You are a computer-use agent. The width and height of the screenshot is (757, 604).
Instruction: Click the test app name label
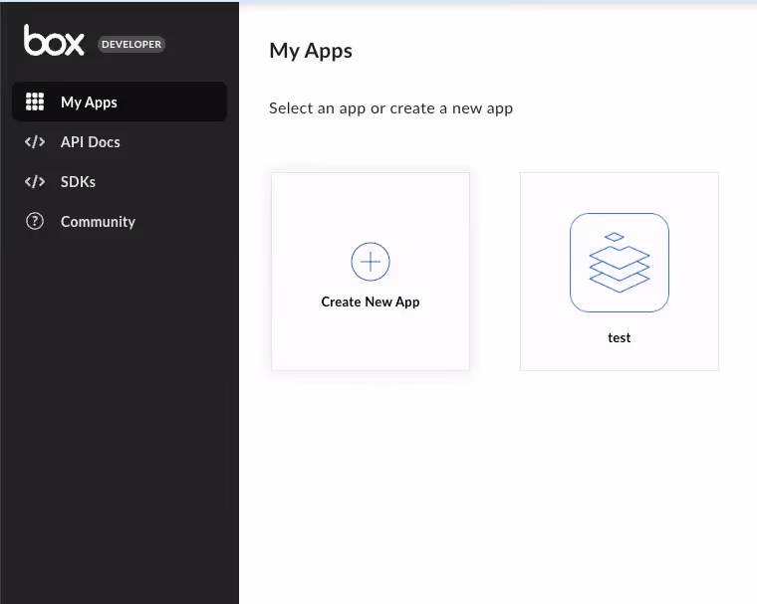pyautogui.click(x=620, y=337)
